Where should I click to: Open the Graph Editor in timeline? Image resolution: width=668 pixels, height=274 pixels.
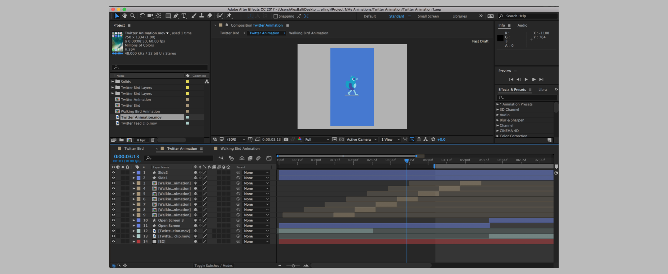(x=269, y=158)
